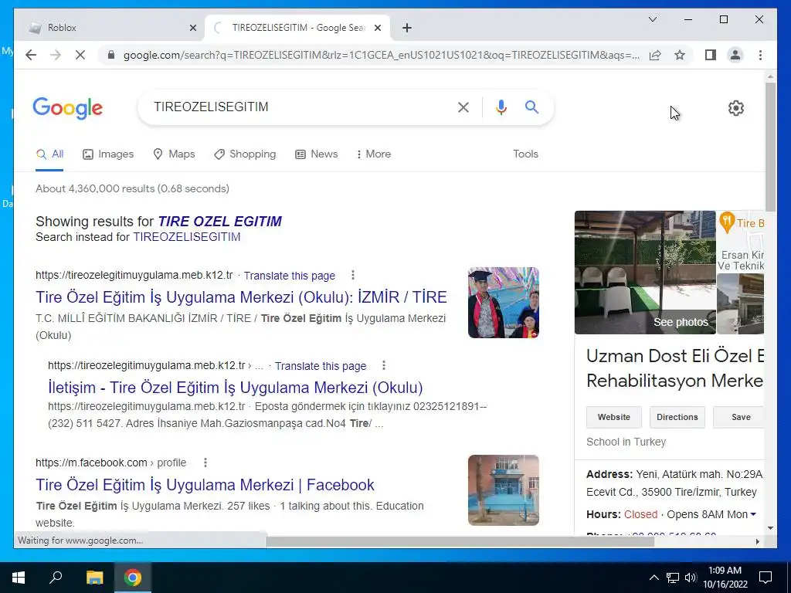
Task: Bookmark this page with the star
Action: point(680,55)
